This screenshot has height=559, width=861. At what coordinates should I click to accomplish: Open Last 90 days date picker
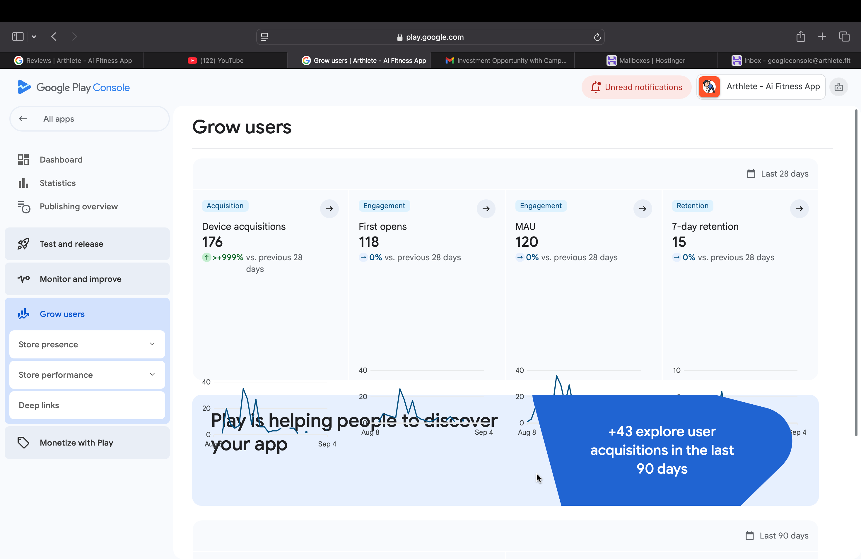[777, 536]
